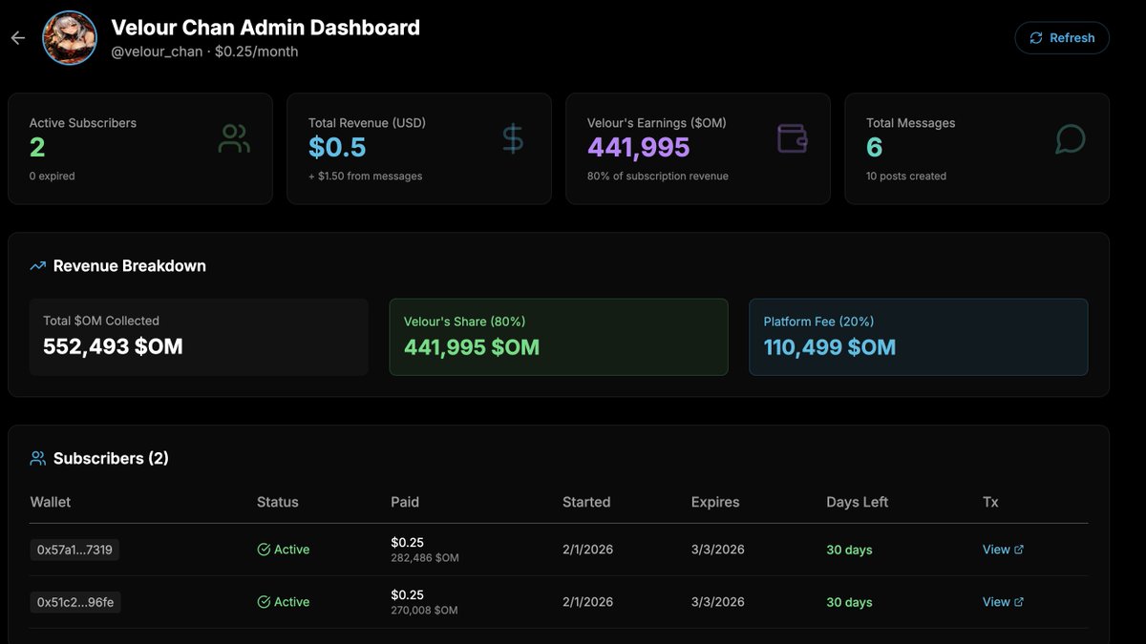Click the people icon on Active Subscribers card
Screen dimensions: 1146x644
233,137
